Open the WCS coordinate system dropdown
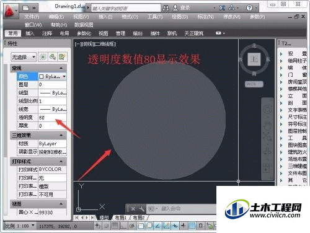The height and width of the screenshot is (233, 310). (254, 84)
